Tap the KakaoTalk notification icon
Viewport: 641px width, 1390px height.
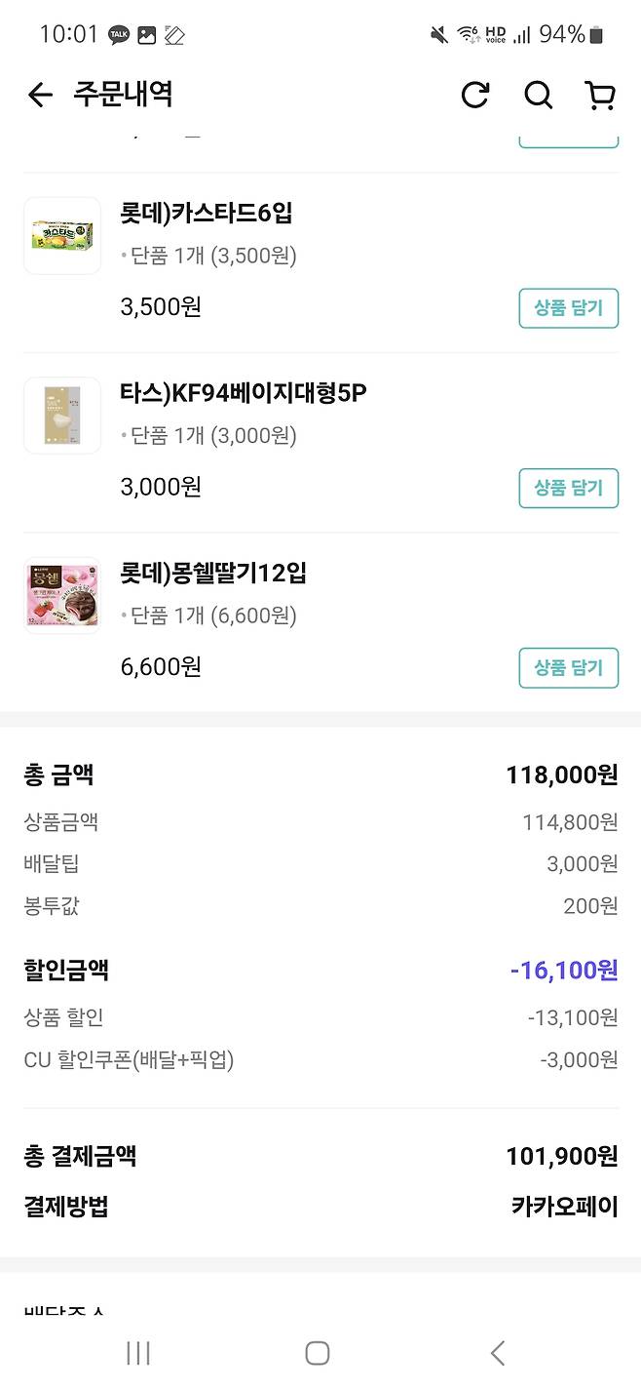pos(119,35)
